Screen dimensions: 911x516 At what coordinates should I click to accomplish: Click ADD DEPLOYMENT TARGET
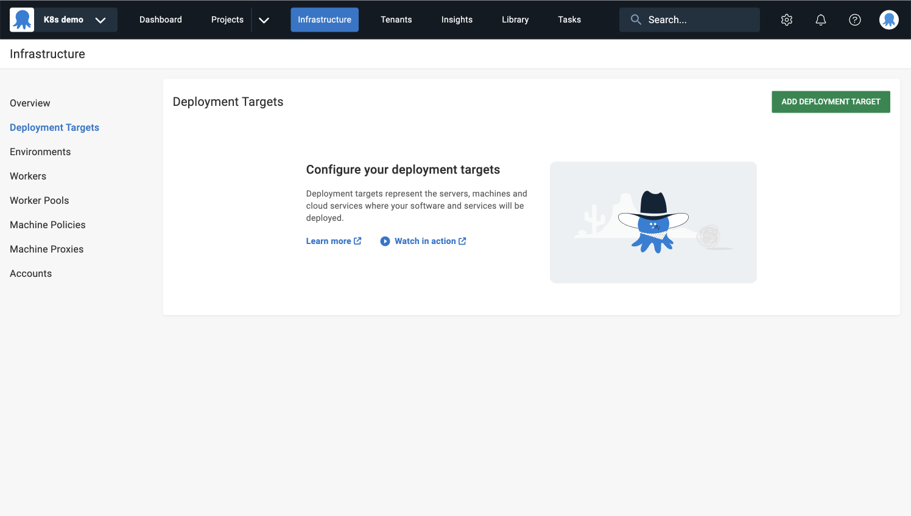pyautogui.click(x=831, y=102)
